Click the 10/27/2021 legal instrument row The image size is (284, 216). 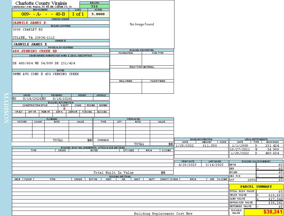240,149
